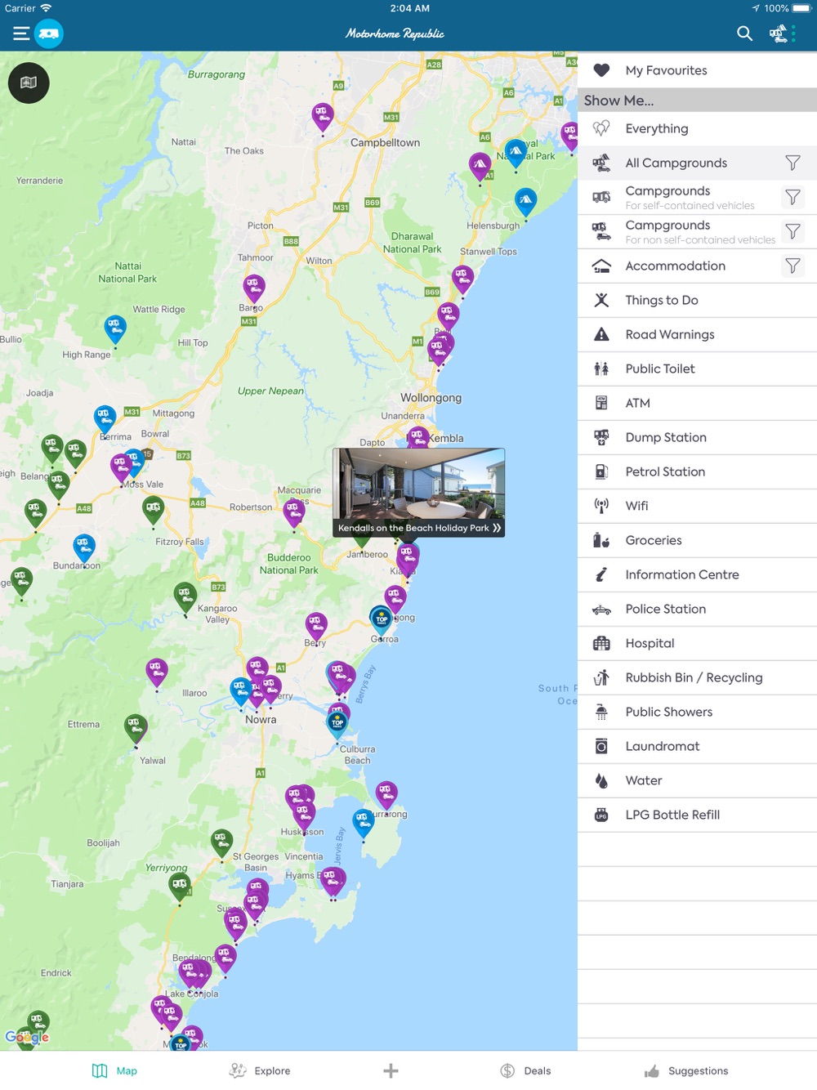Switch to the Deals tab
Image resolution: width=817 pixels, height=1090 pixels.
click(x=525, y=1070)
